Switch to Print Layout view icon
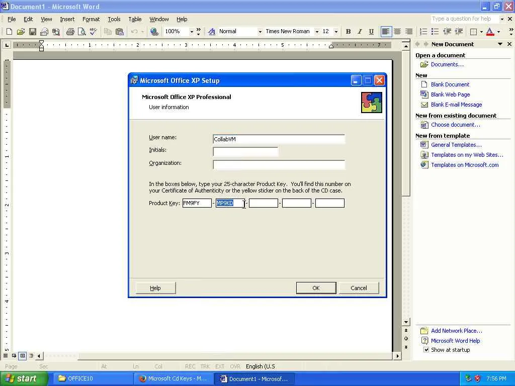This screenshot has height=386, width=515. tap(22, 355)
